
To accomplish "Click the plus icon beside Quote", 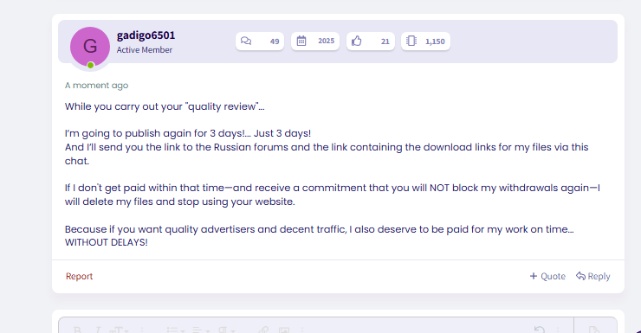I will coord(534,276).
